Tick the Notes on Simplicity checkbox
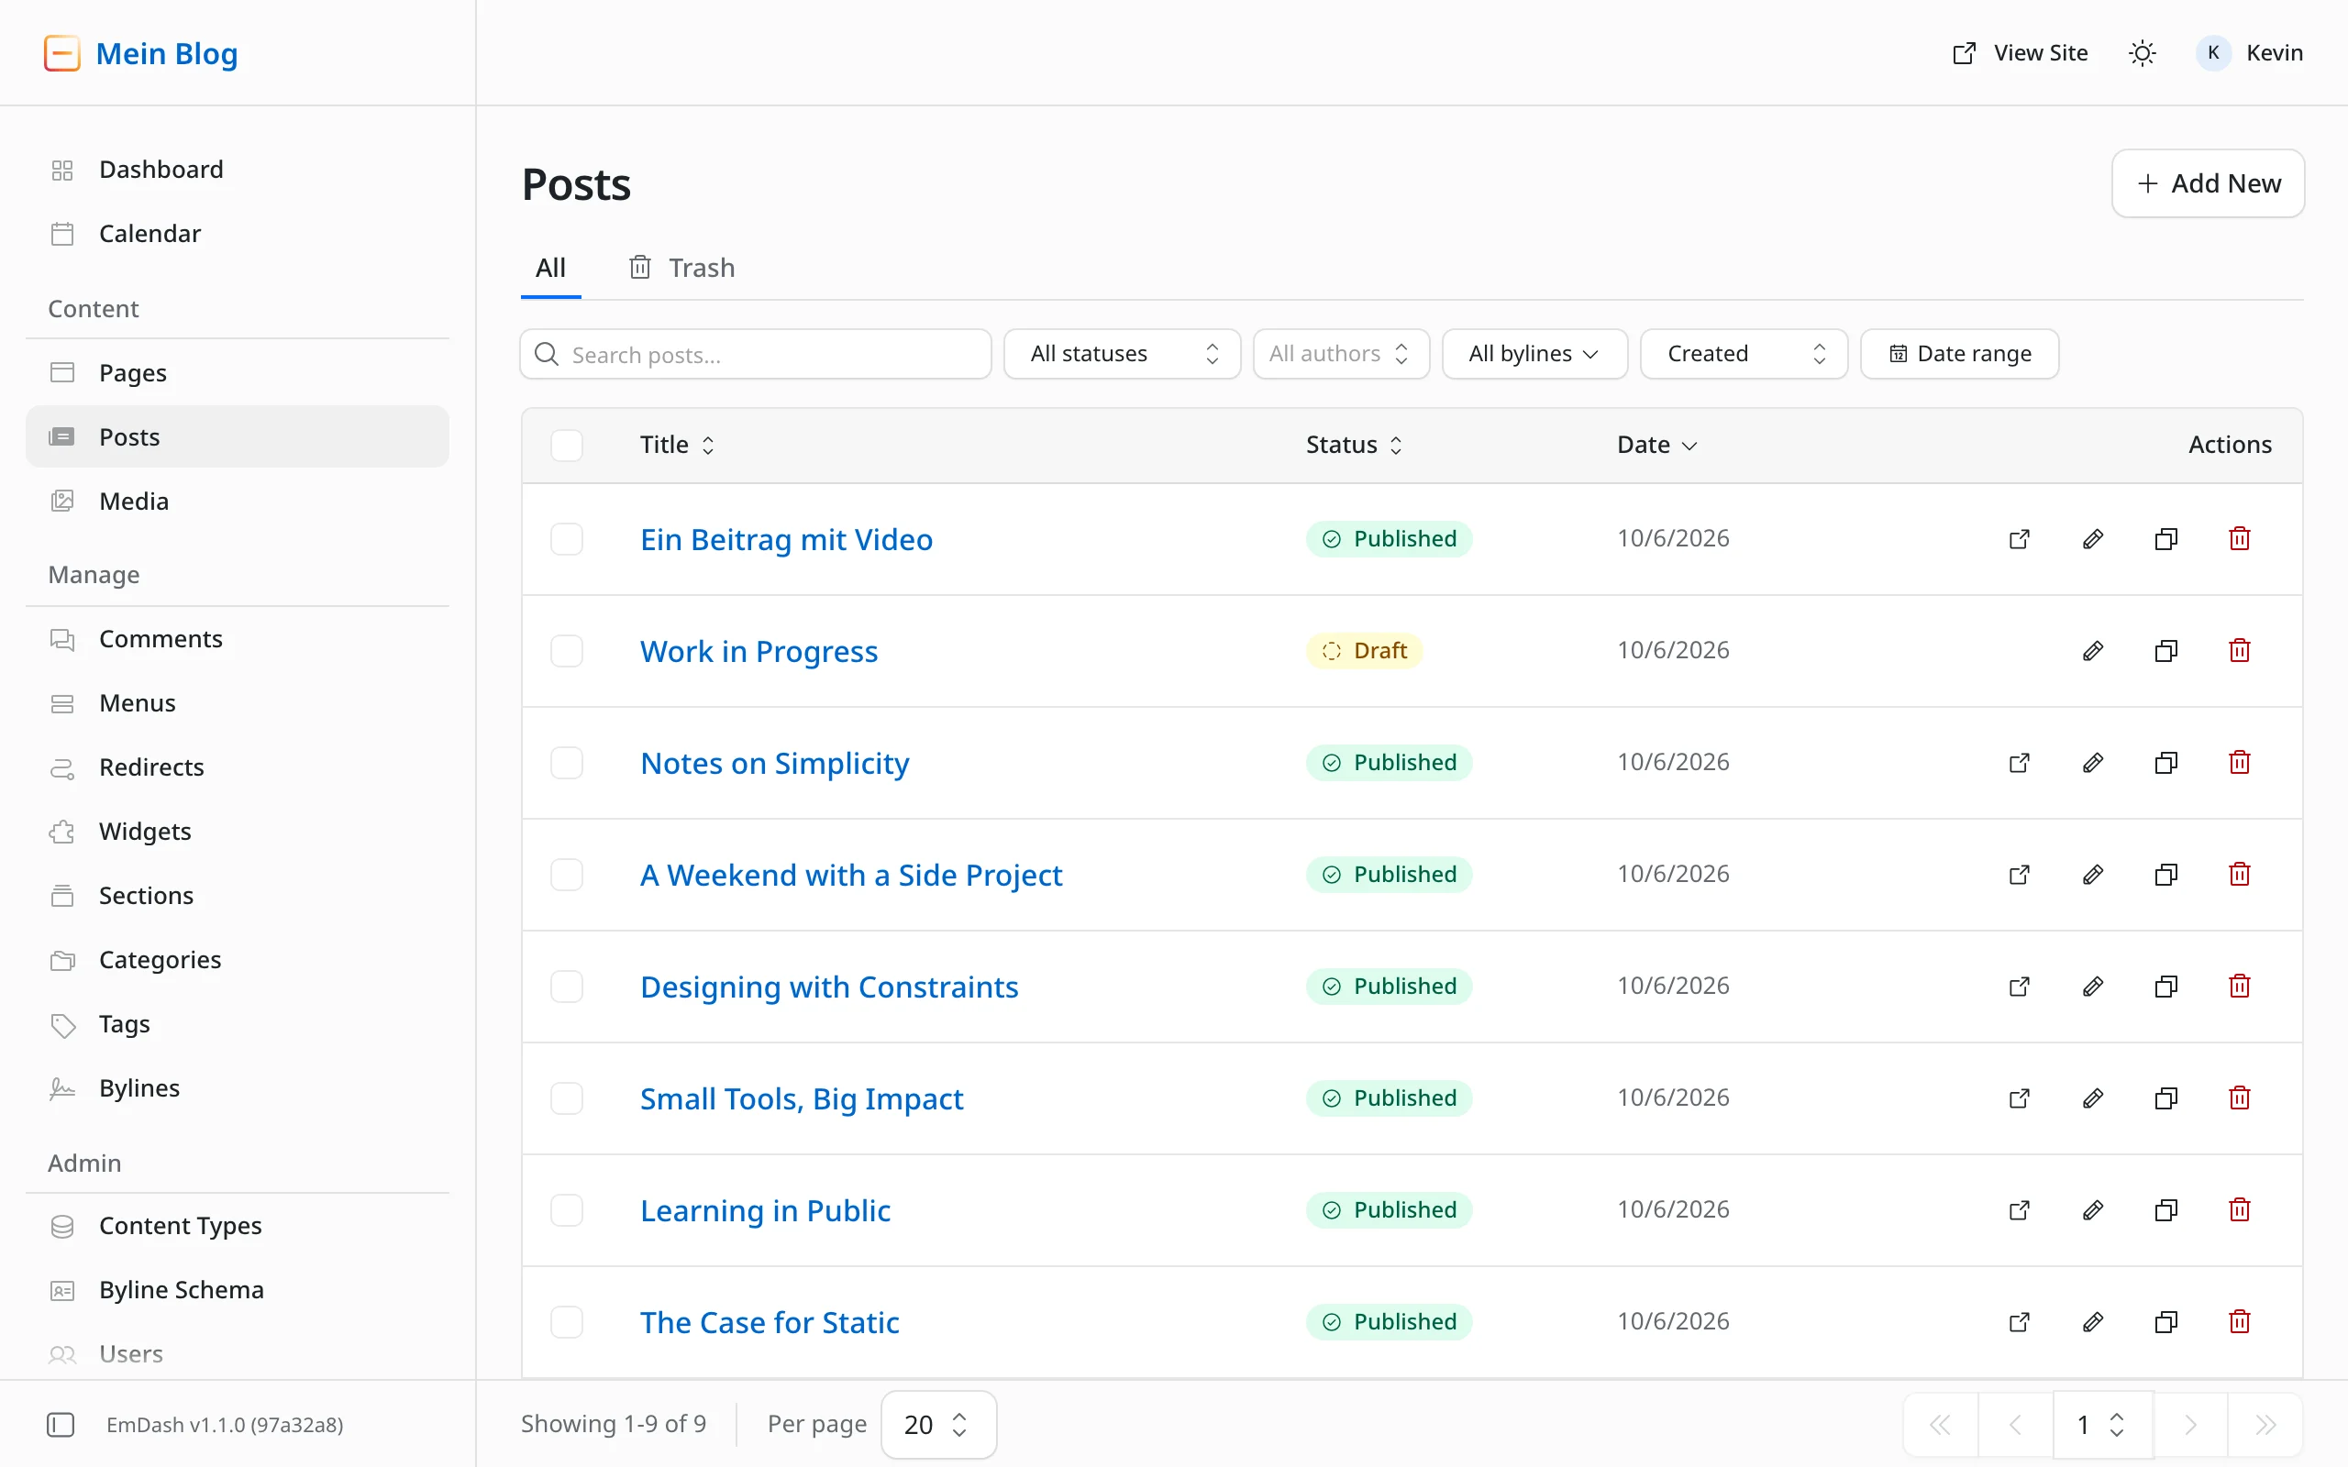This screenshot has height=1467, width=2348. tap(567, 763)
